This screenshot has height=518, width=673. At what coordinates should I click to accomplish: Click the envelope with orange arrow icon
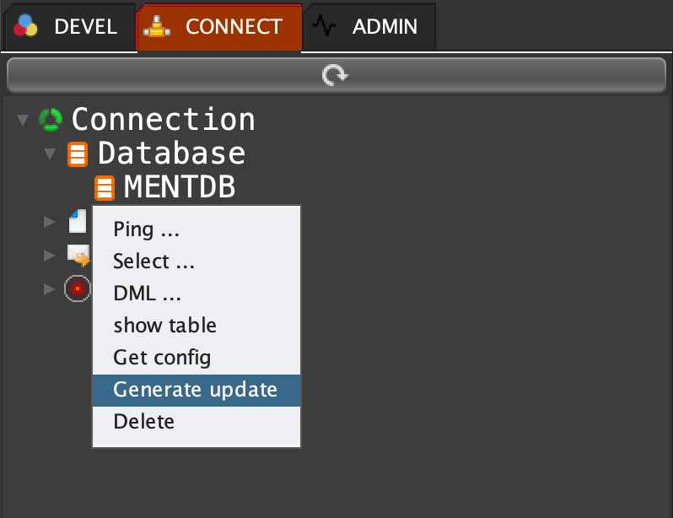point(78,254)
